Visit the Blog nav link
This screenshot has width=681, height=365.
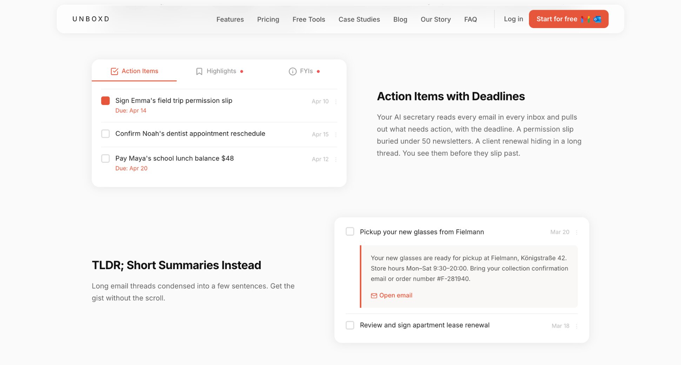[400, 19]
